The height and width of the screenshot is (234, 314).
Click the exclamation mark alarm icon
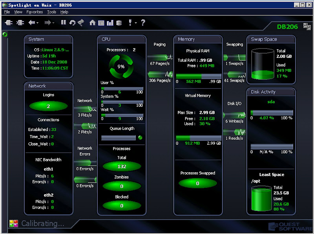pyautogui.click(x=130, y=23)
